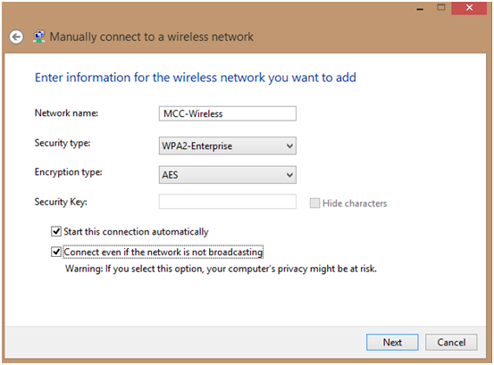Viewport: 494px width, 365px height.
Task: Click the Hide characters label text
Action: 355,203
